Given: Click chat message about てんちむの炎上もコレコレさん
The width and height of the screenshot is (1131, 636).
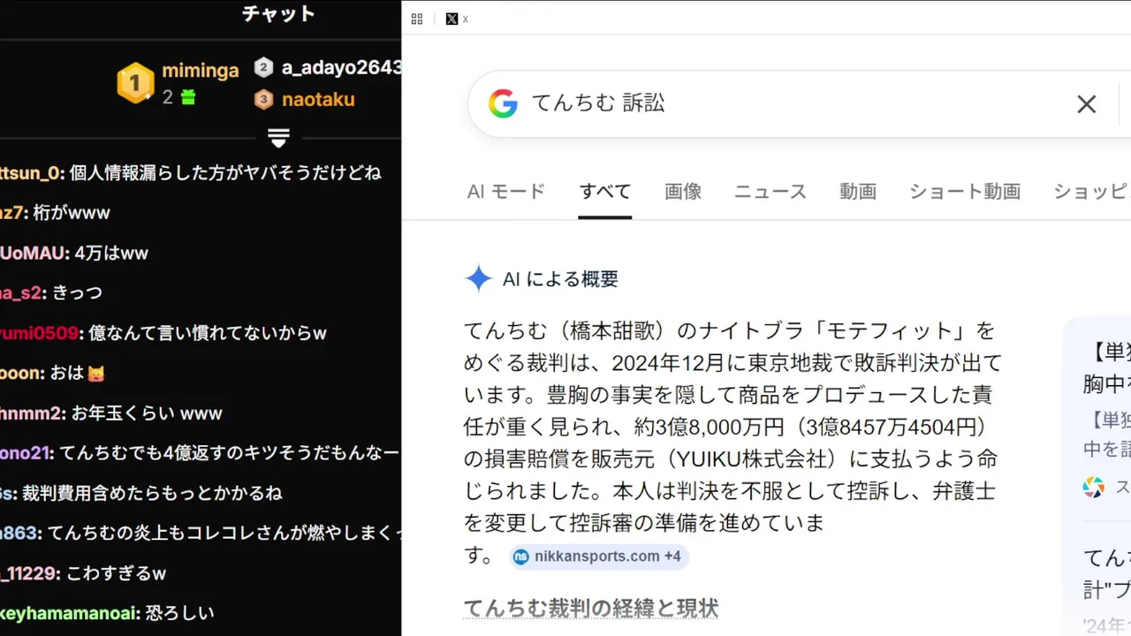Looking at the screenshot, I should tap(224, 534).
